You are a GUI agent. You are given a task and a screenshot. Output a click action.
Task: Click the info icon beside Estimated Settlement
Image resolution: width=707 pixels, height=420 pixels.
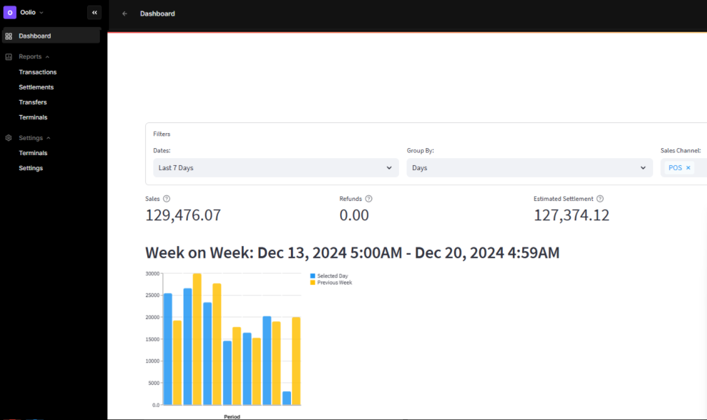pyautogui.click(x=600, y=198)
